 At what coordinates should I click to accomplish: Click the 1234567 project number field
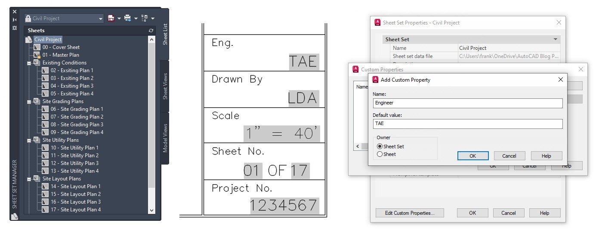point(284,205)
